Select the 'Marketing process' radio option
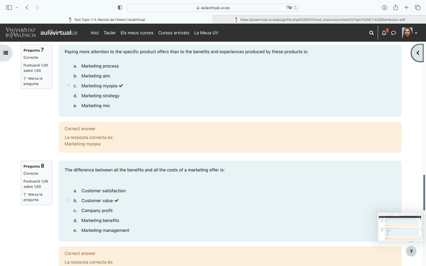This screenshot has height=266, width=426. [69, 66]
